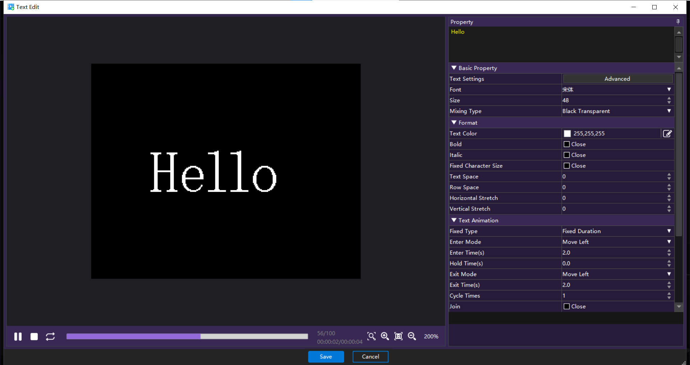Adjust the Vertical Stretch stepper
The width and height of the screenshot is (690, 365).
click(x=669, y=209)
